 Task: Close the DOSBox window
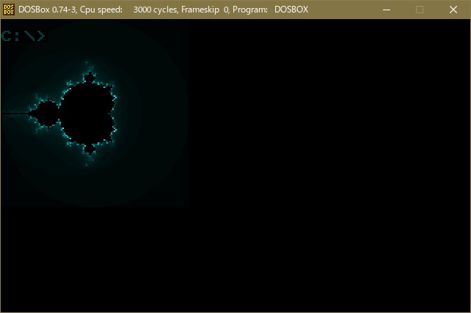(453, 10)
